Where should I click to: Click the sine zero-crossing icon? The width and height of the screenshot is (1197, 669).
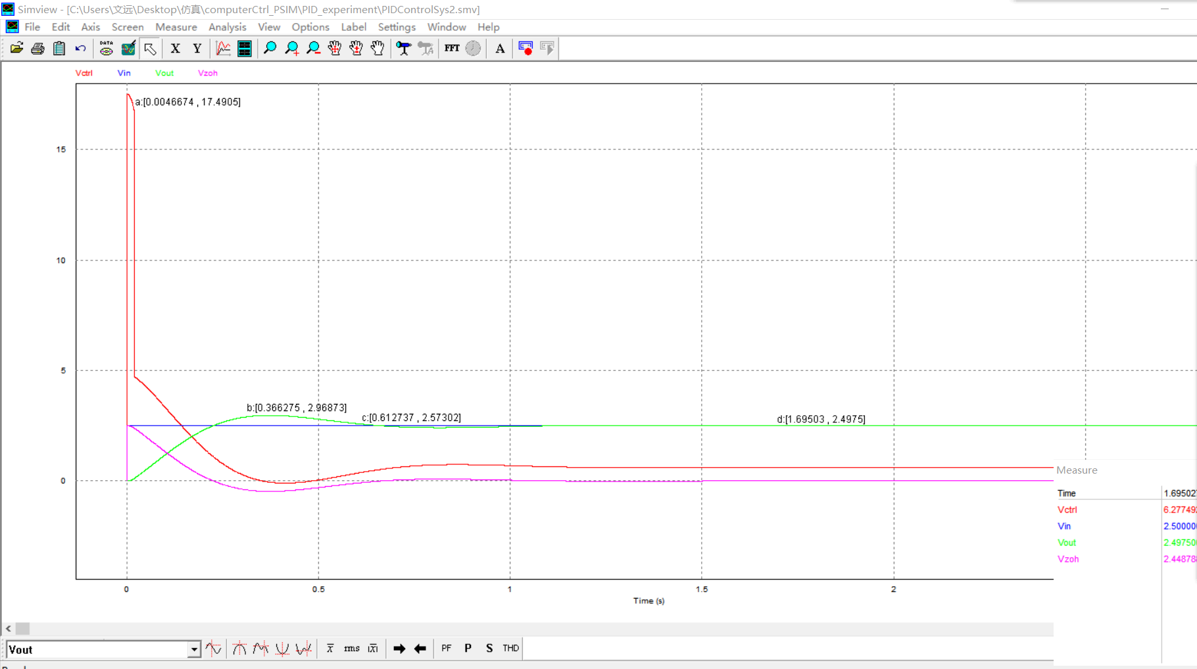[213, 649]
